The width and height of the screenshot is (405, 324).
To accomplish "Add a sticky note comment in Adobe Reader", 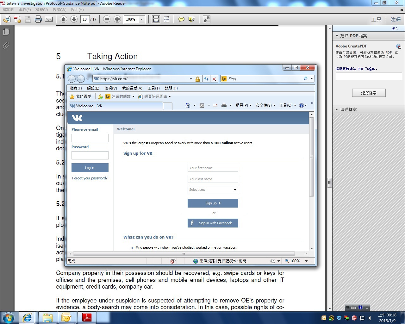I will click(181, 19).
